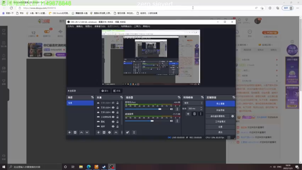Open the 帮助(H) menu
This screenshot has width=302, height=170.
pyautogui.click(x=146, y=26)
